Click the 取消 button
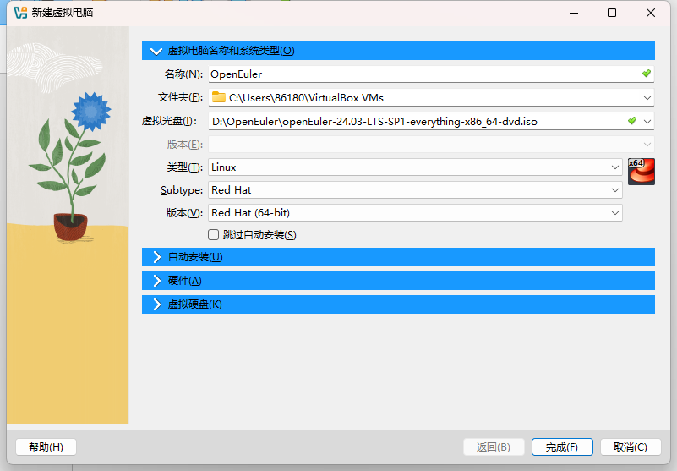677x471 pixels. pos(631,447)
